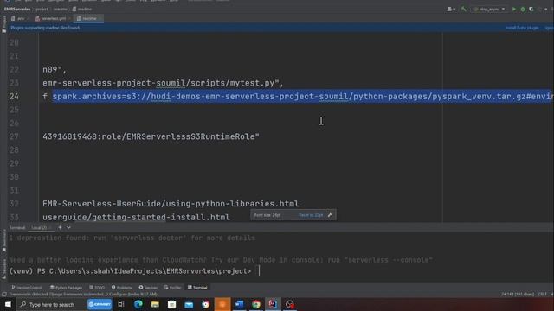Open font size settings wrench icon
Image resolution: width=554 pixels, height=311 pixels.
[x=330, y=215]
